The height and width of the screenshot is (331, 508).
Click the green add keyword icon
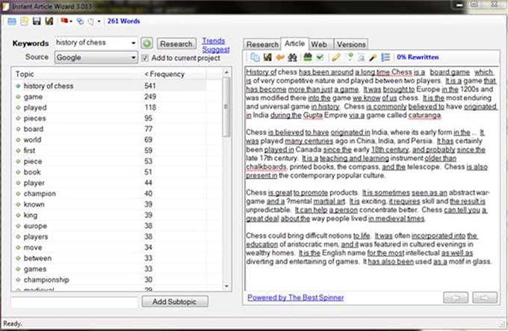point(147,44)
